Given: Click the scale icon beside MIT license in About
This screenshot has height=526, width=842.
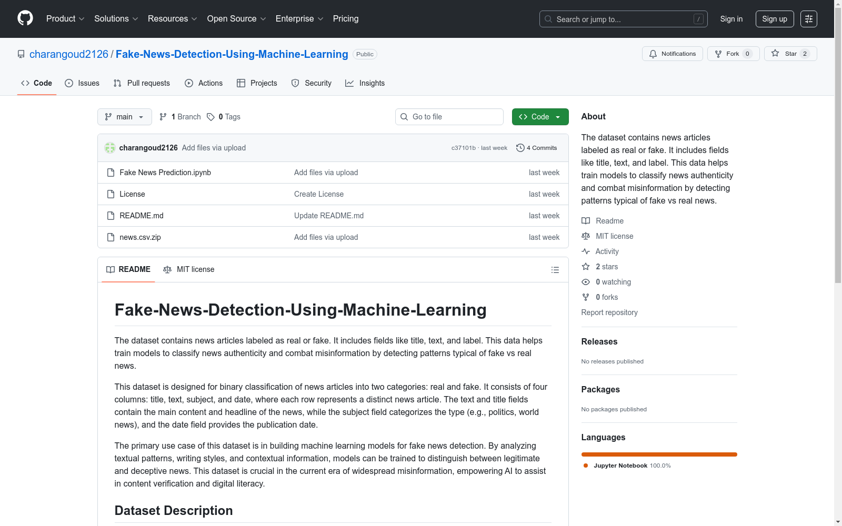Looking at the screenshot, I should click(586, 236).
